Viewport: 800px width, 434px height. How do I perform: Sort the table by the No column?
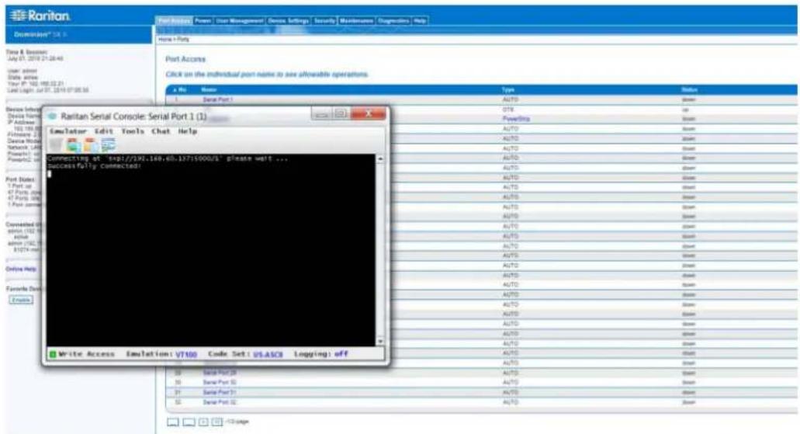(x=179, y=90)
